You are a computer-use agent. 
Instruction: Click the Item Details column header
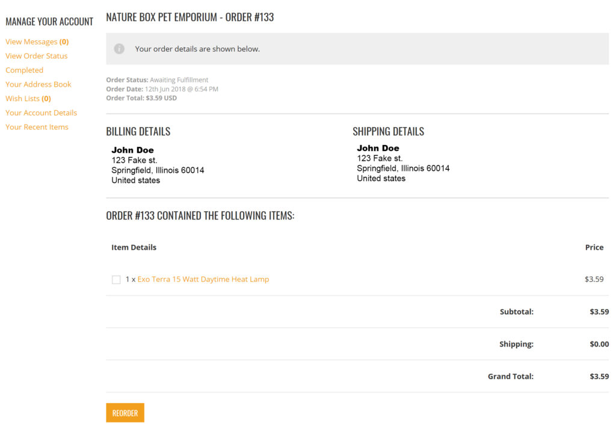(x=134, y=247)
